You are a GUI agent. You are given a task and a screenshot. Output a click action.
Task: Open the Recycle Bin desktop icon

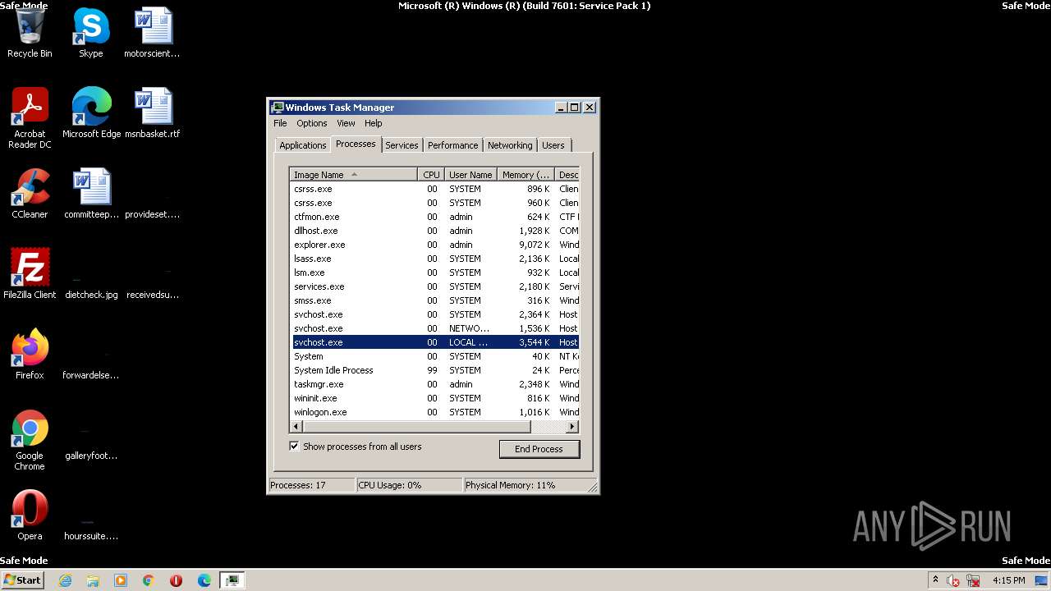tap(30, 33)
